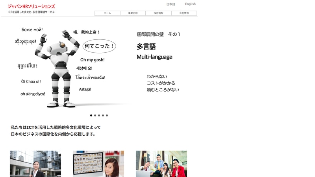Click the ICTを活用した多文化 tagline under logo
Viewport: 315px width, 177px height.
click(x=31, y=12)
